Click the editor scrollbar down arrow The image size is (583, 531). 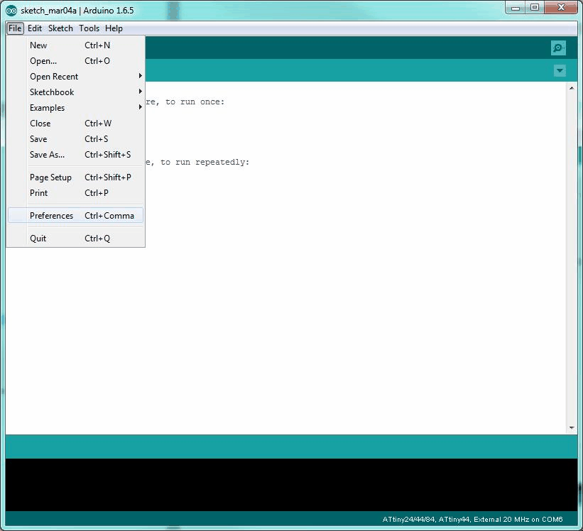click(x=572, y=427)
